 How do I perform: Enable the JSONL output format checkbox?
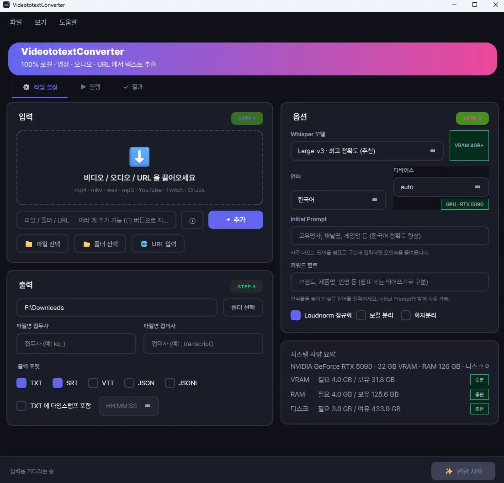170,383
